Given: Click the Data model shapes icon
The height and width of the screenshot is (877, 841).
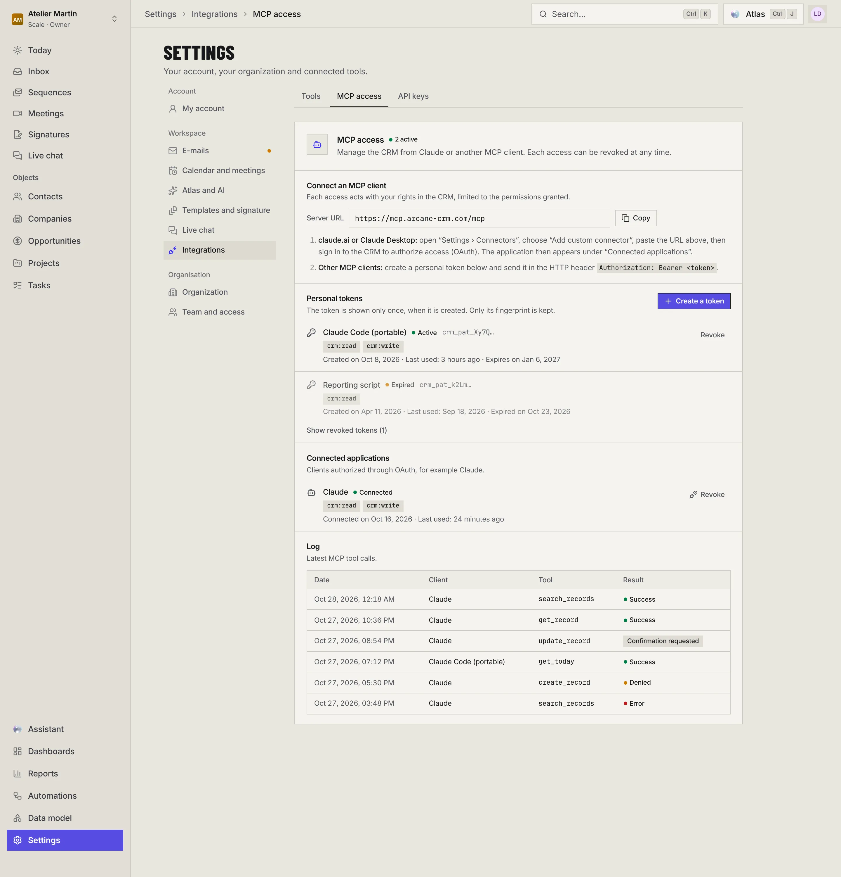Looking at the screenshot, I should click(x=18, y=818).
